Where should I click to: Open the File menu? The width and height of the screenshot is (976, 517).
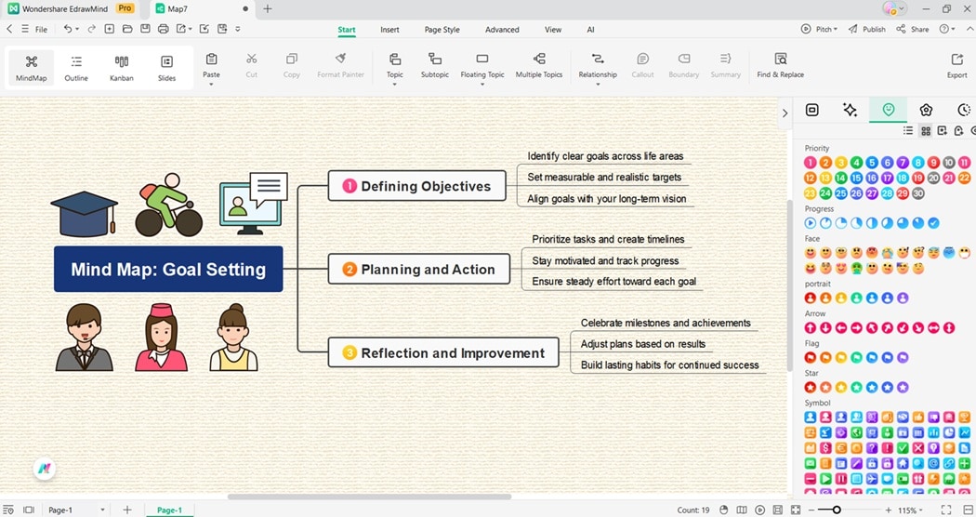pos(41,29)
